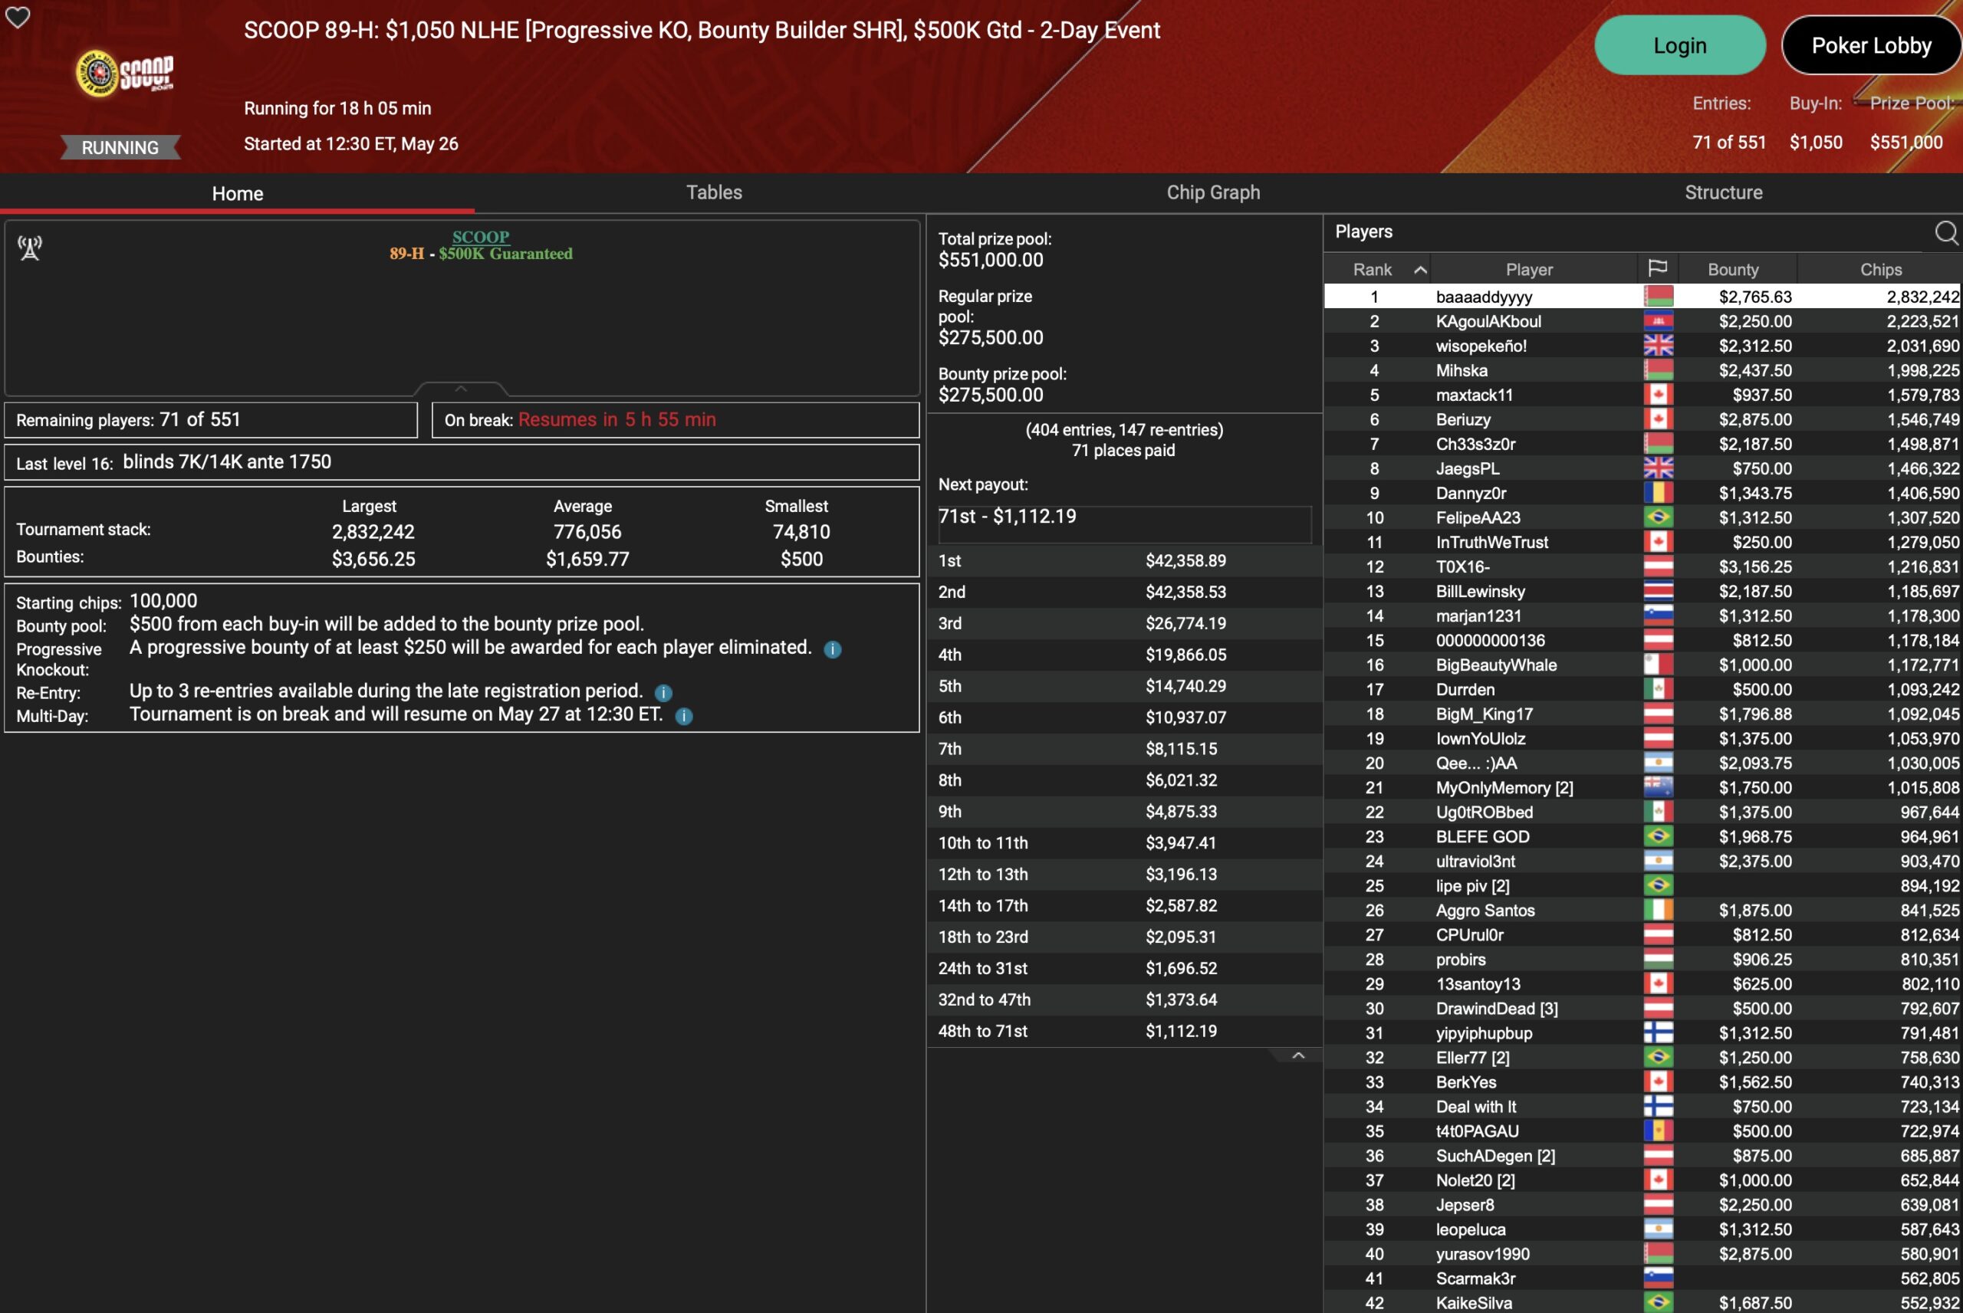Click the flag column header icon
1963x1313 pixels.
(1657, 269)
